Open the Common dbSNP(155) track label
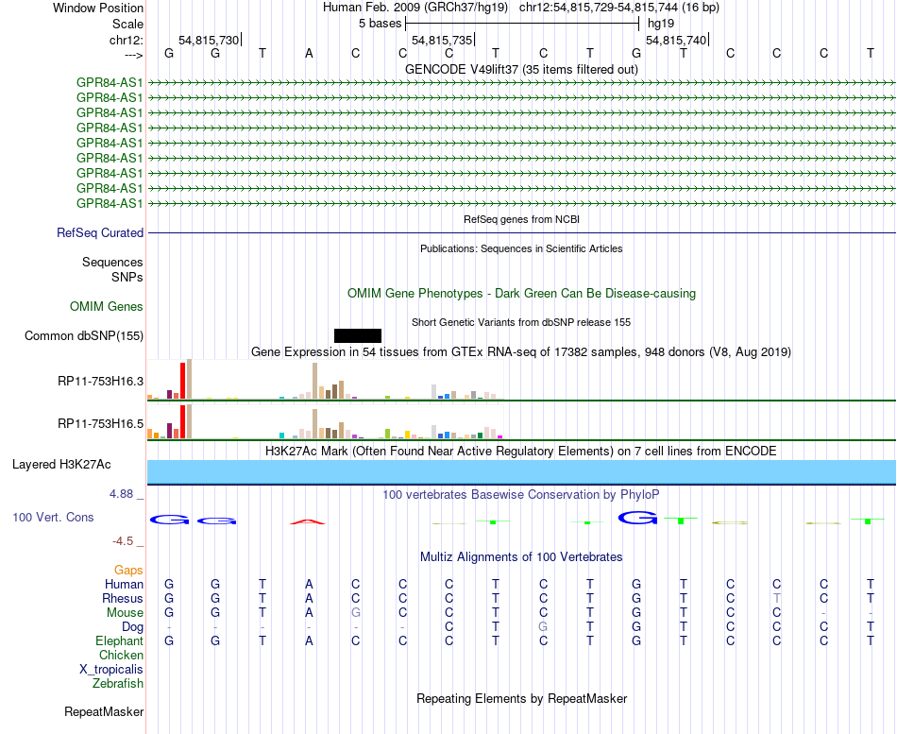Screen dimensions: 897x734 (x=83, y=336)
